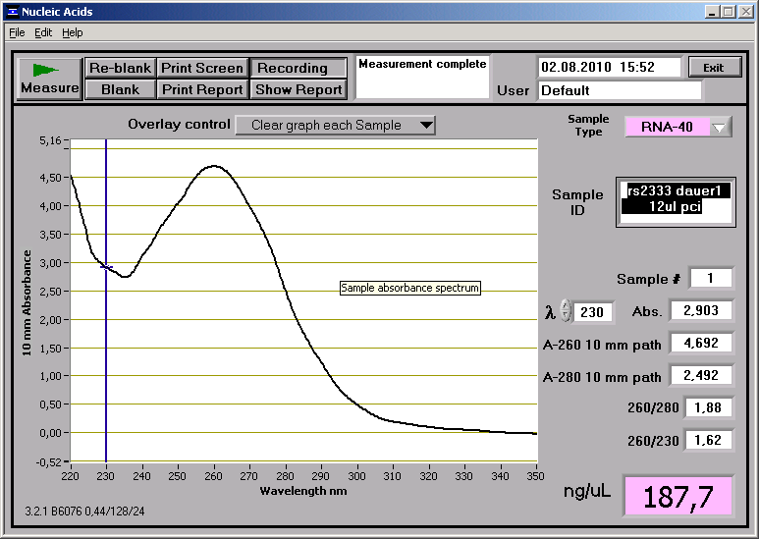Image resolution: width=759 pixels, height=539 pixels.
Task: Toggle the Recording button
Action: tap(298, 68)
